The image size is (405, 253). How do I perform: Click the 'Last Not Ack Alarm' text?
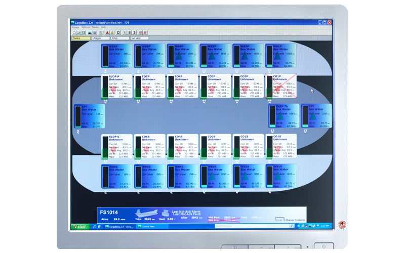tap(186, 212)
